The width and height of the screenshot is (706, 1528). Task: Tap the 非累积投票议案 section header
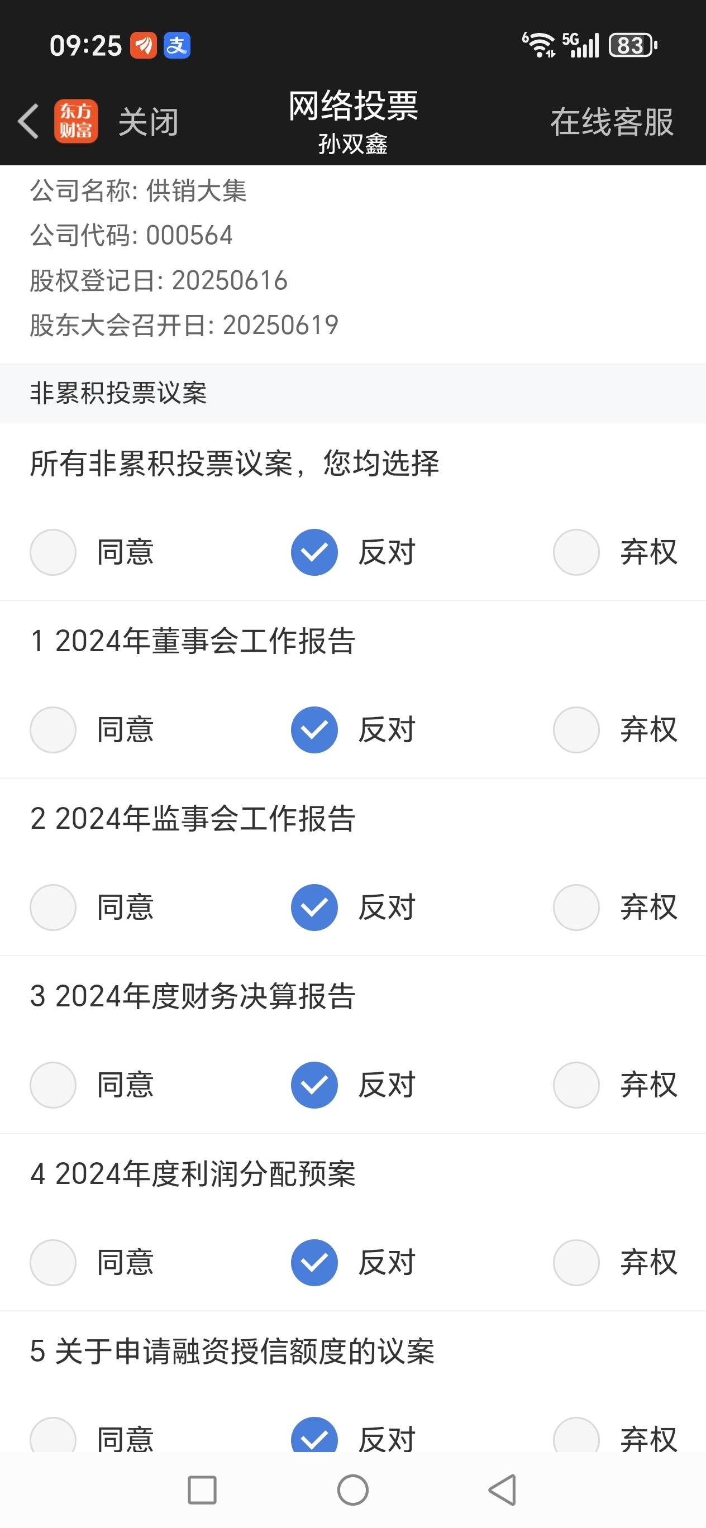353,393
